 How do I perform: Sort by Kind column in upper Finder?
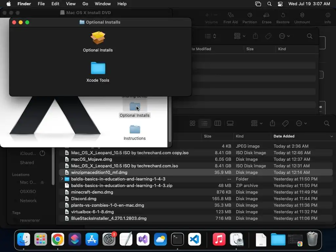click(x=282, y=49)
